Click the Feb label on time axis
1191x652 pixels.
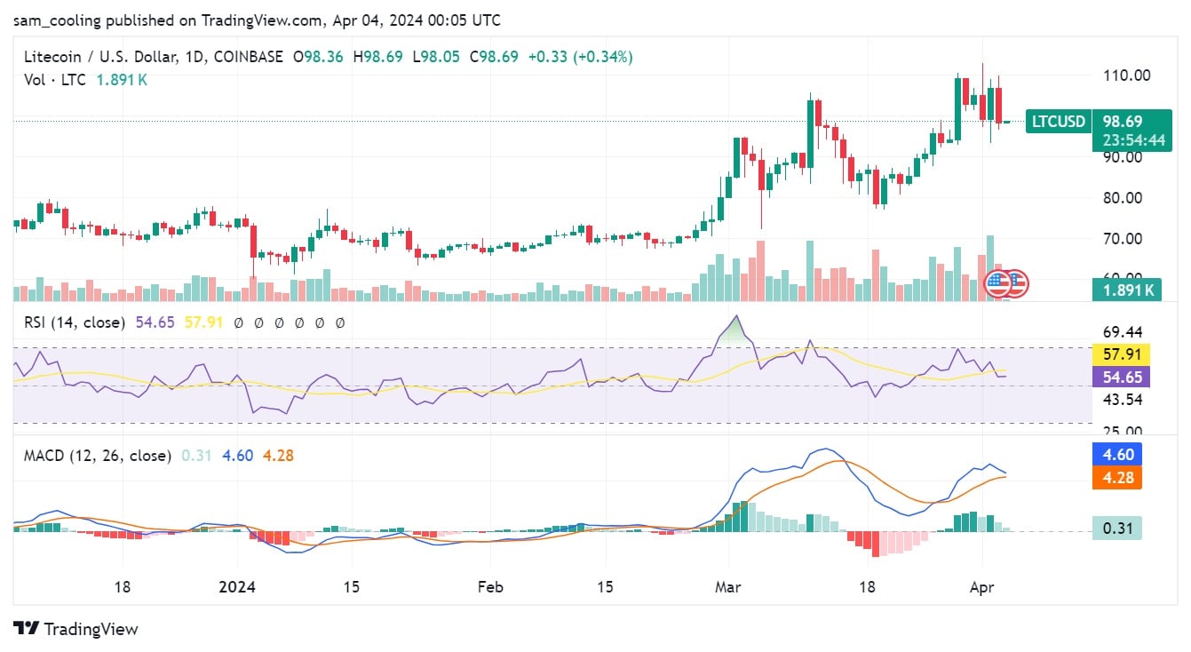(490, 587)
